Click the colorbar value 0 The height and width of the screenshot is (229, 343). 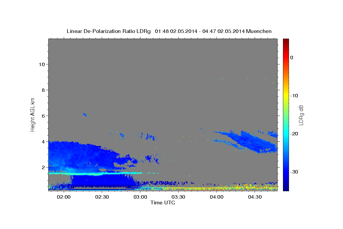292,58
